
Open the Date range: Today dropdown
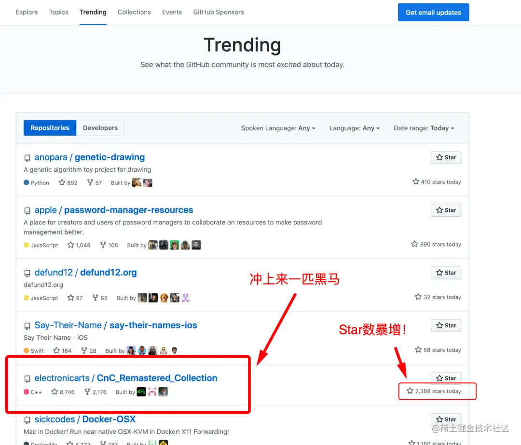click(424, 128)
